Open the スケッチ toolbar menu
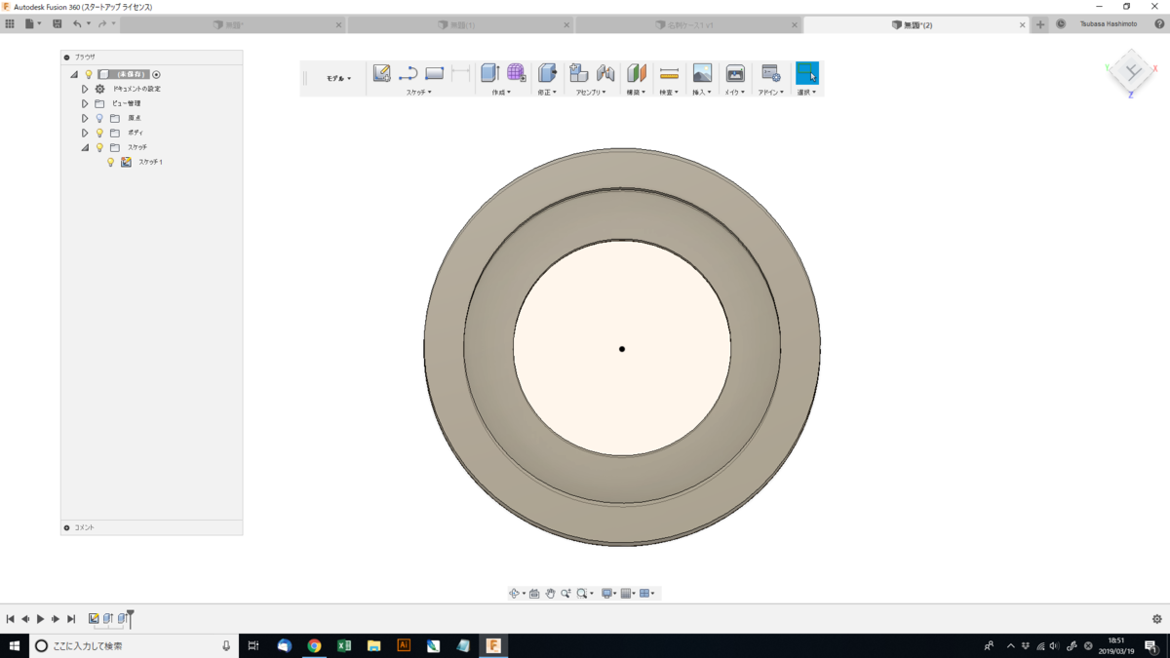Viewport: 1170px width, 658px height. point(419,92)
